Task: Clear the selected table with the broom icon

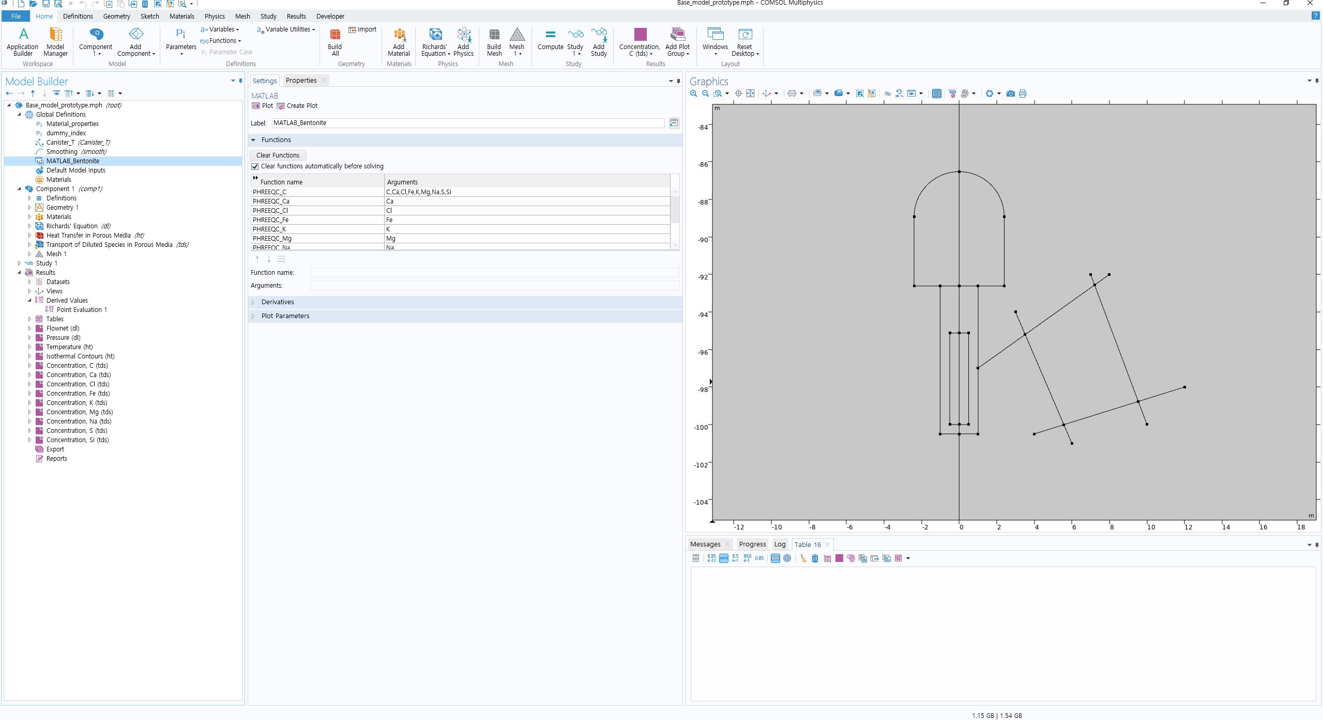Action: point(803,558)
